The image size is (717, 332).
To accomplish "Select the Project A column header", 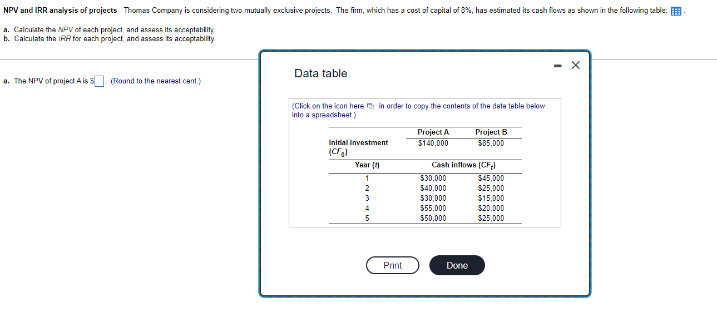I will pyautogui.click(x=433, y=132).
